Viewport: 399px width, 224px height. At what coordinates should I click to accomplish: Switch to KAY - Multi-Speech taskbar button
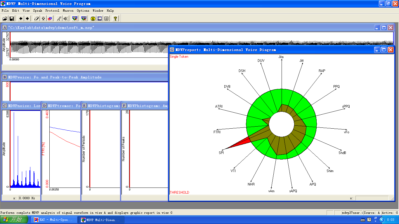tap(54, 220)
